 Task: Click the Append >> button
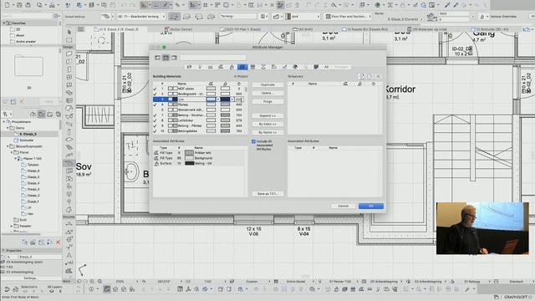267,115
